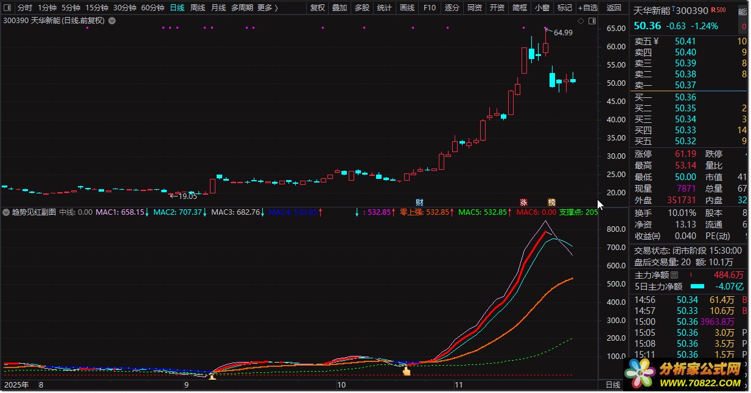This screenshot has width=751, height=393.
Task: Click the 现量 7871 value
Action: pos(685,189)
